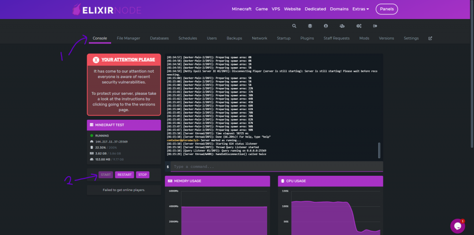This screenshot has width=474, height=235.
Task: Click the Your Attention Please link
Action: [x=128, y=60]
